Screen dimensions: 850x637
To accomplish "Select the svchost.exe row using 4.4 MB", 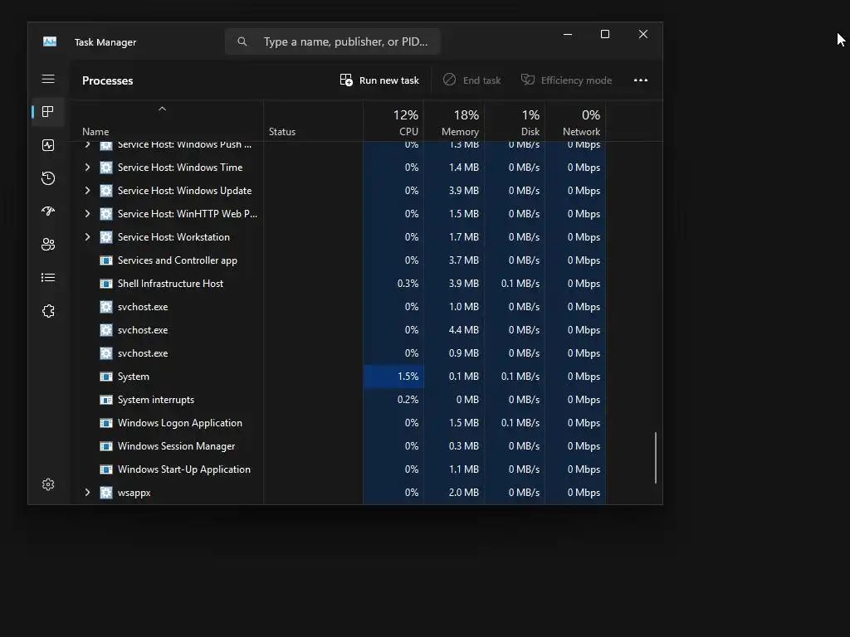I will [x=143, y=330].
